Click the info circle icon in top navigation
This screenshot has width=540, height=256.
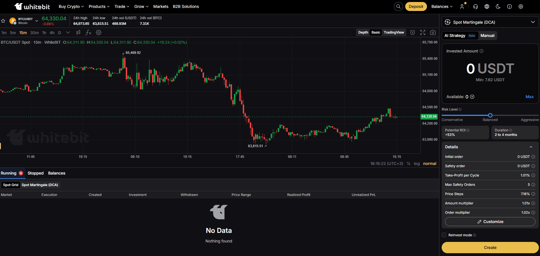pos(509,6)
